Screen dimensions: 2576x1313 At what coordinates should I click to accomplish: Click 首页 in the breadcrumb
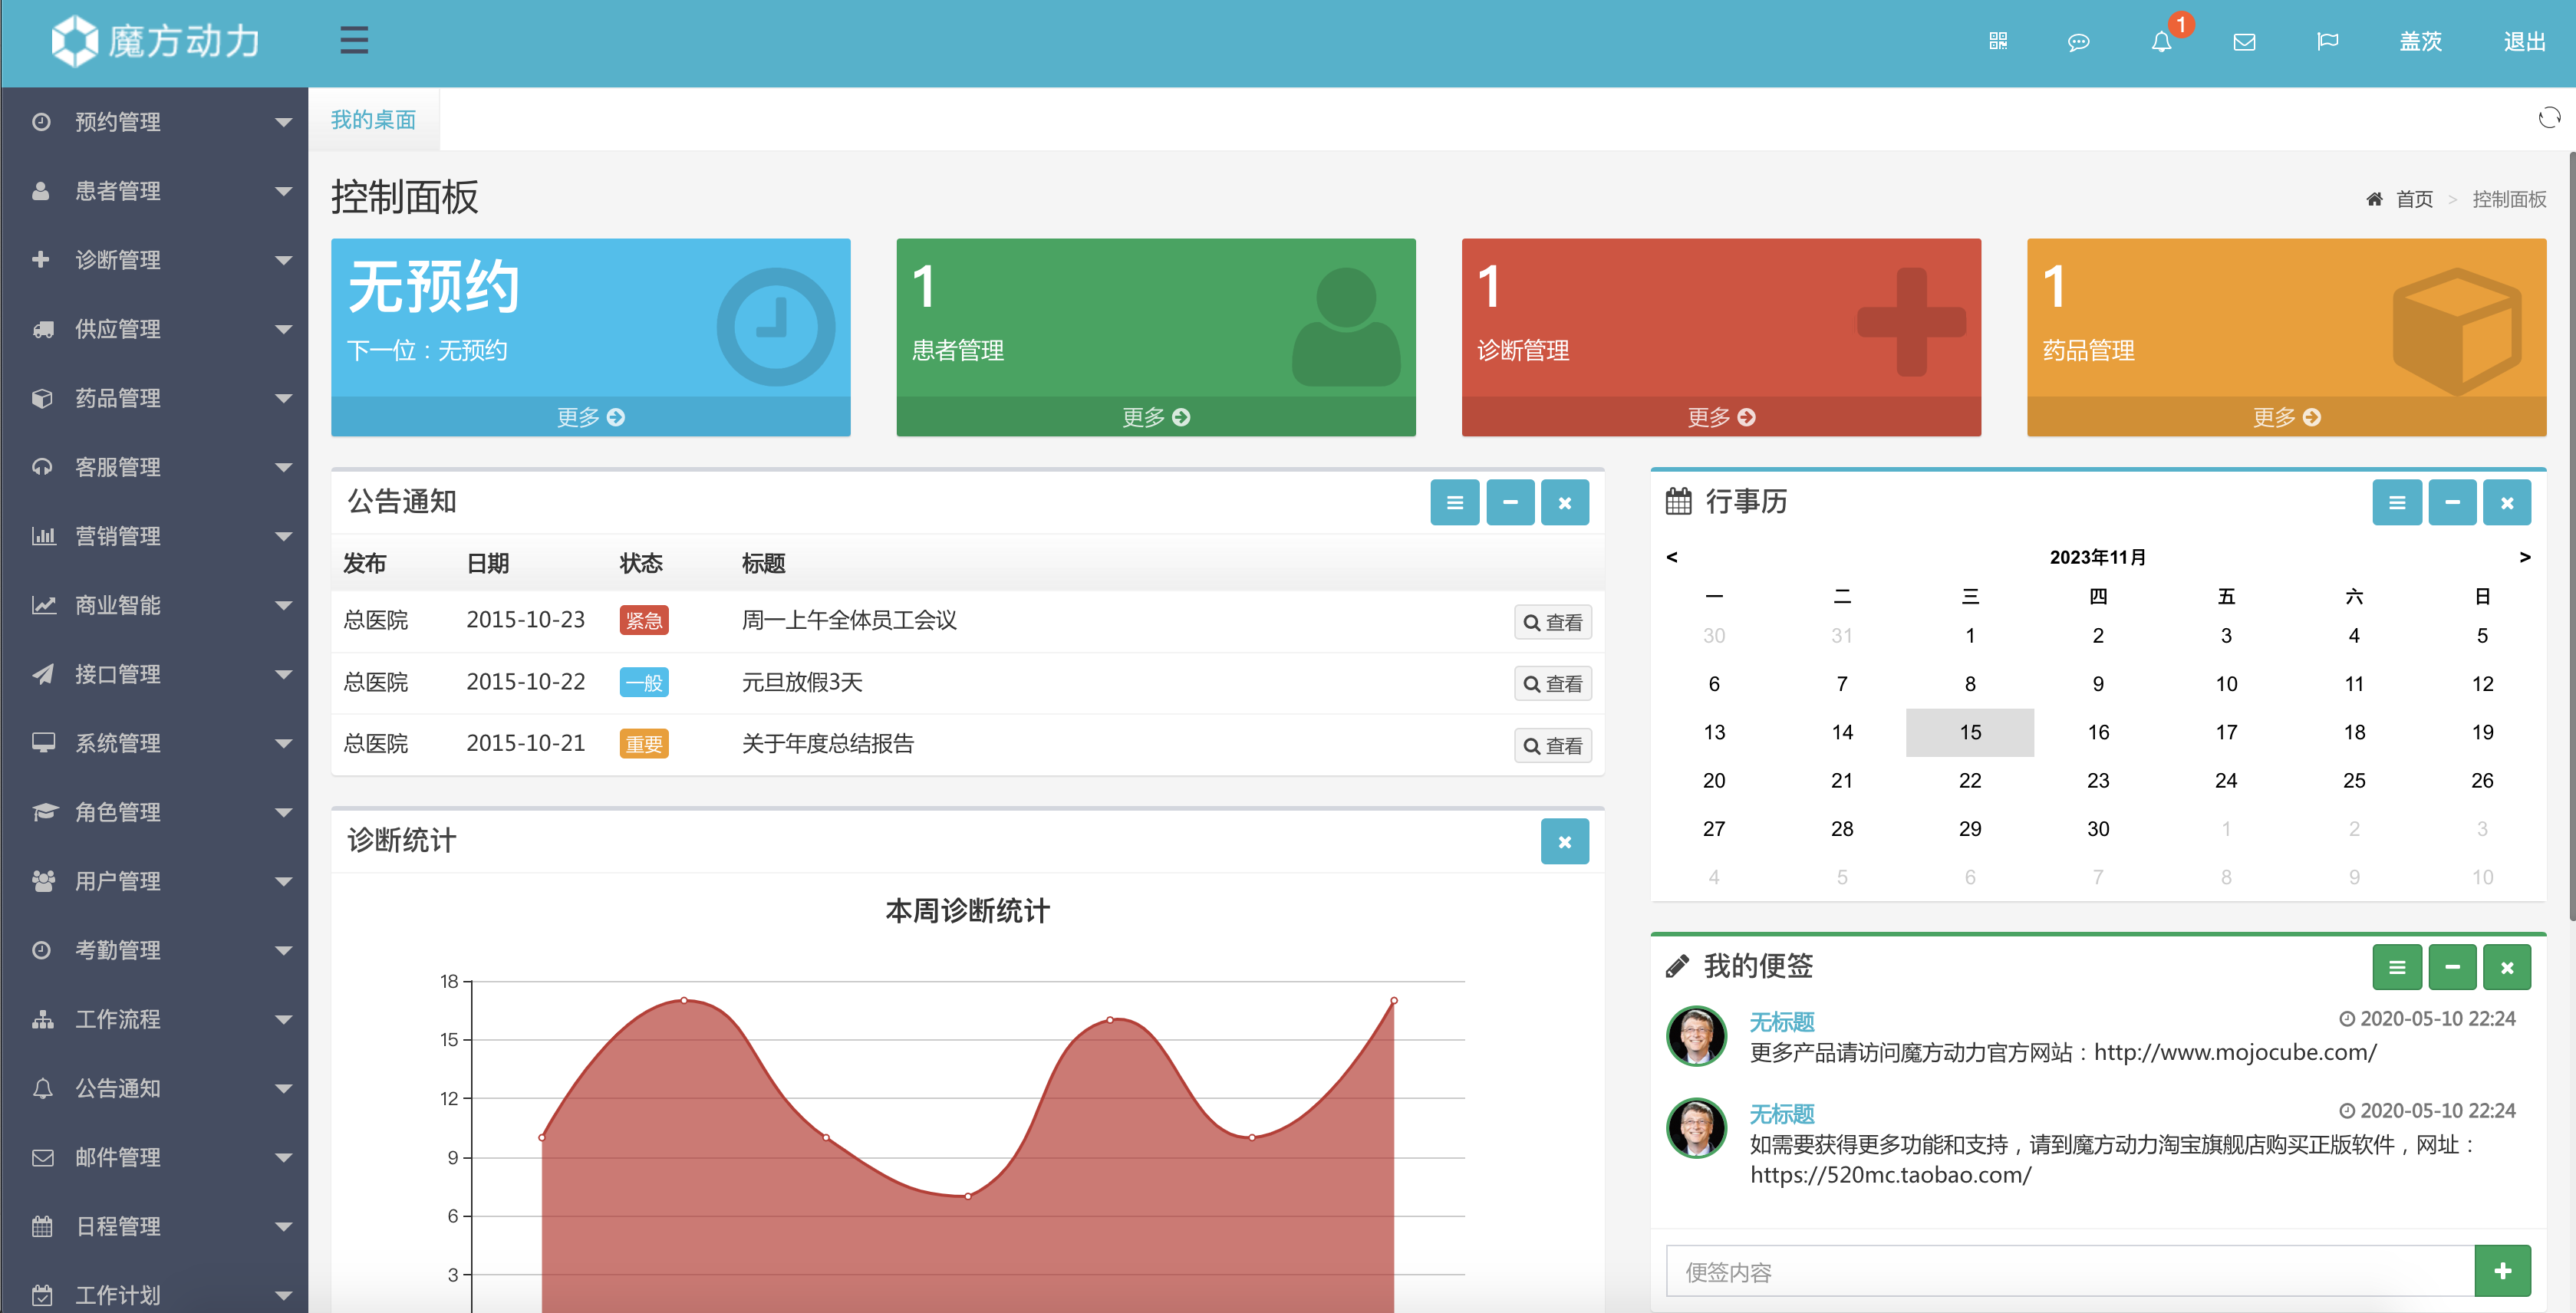pyautogui.click(x=2414, y=199)
